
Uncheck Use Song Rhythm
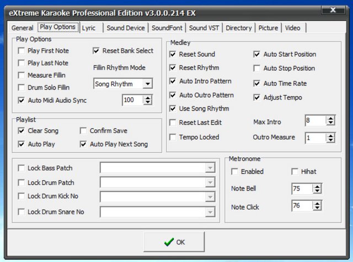[173, 109]
